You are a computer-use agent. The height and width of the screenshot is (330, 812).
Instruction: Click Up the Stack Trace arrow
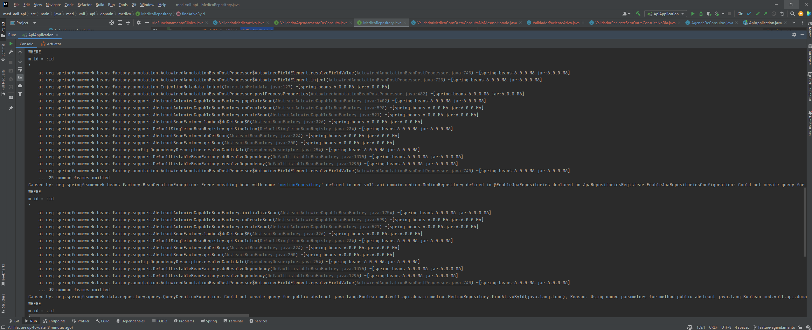20,52
